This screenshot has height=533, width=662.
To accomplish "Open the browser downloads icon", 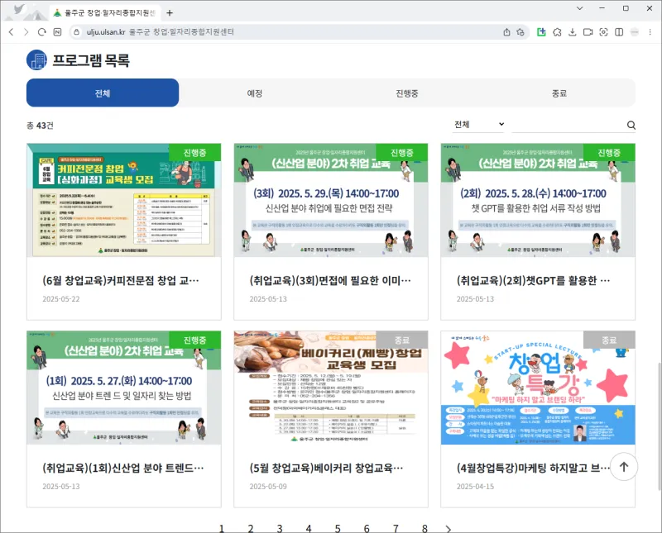I will tap(572, 32).
